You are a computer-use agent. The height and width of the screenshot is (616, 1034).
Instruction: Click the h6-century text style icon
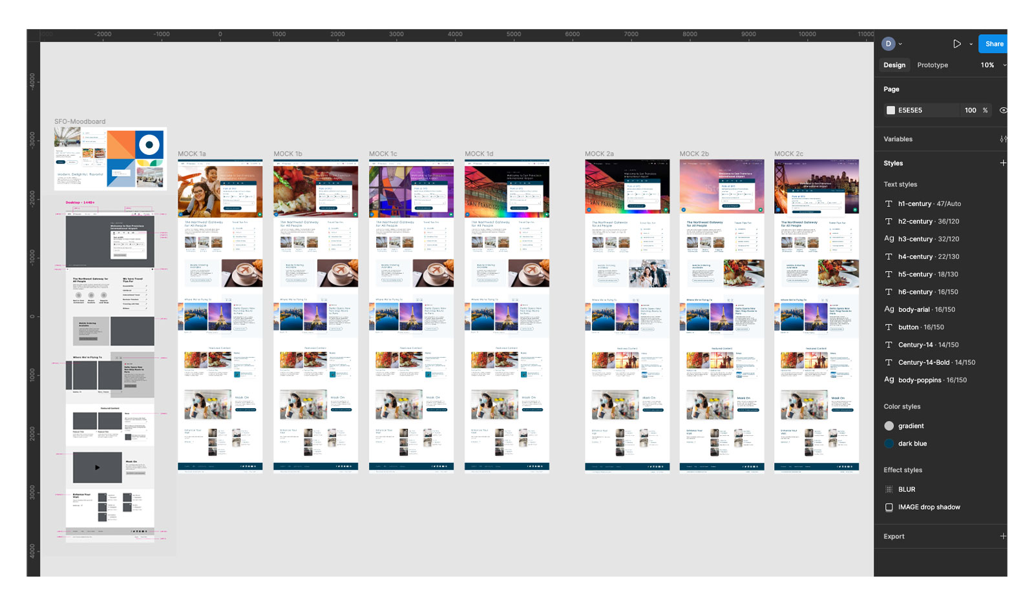pyautogui.click(x=889, y=292)
